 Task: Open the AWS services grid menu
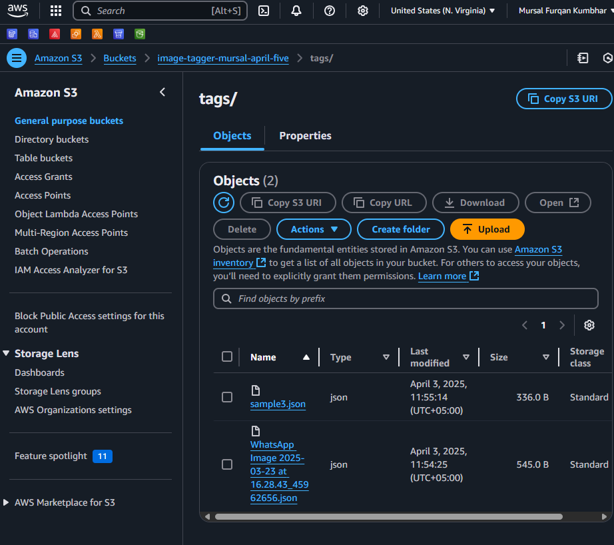tap(56, 11)
